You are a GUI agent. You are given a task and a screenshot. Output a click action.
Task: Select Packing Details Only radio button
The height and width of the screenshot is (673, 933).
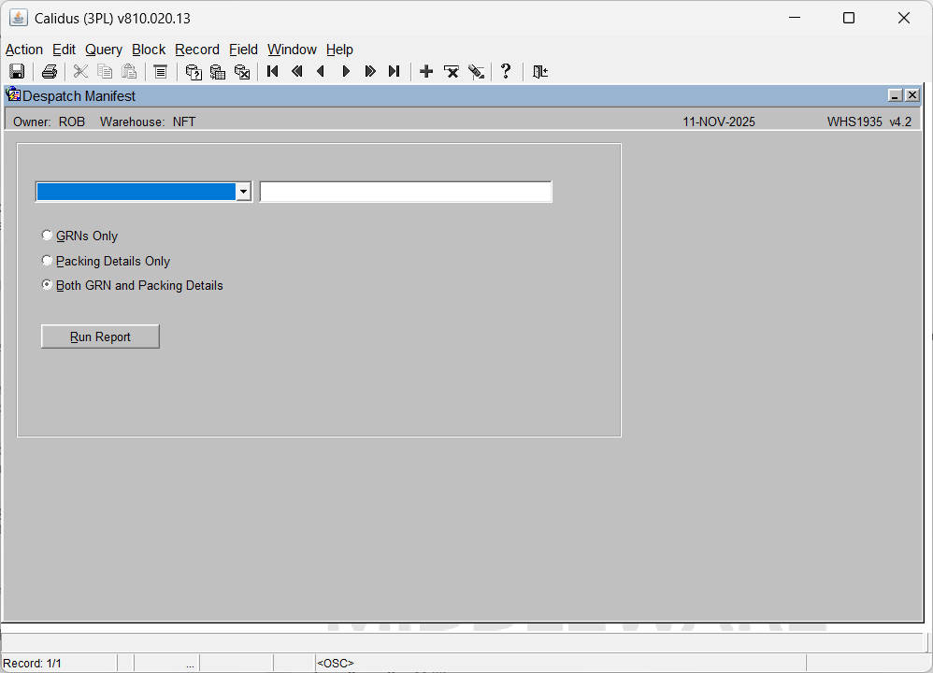[48, 261]
